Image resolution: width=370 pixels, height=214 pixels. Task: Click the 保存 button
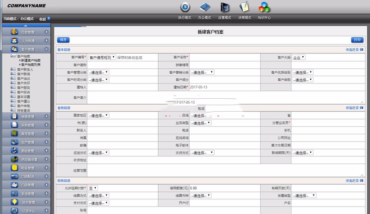coord(63,40)
